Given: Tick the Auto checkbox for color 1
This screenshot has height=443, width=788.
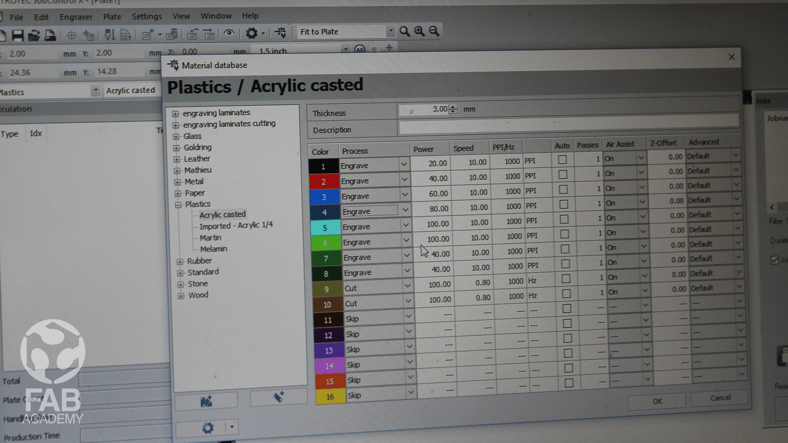Looking at the screenshot, I should click(x=562, y=160).
